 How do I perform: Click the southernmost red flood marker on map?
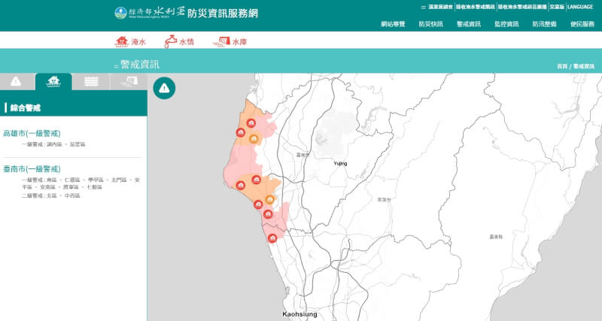[272, 238]
